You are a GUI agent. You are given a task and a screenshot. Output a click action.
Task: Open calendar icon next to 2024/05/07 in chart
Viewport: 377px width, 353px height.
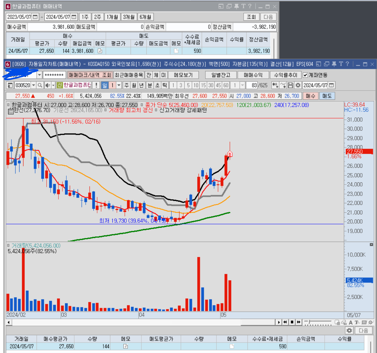click(331, 85)
